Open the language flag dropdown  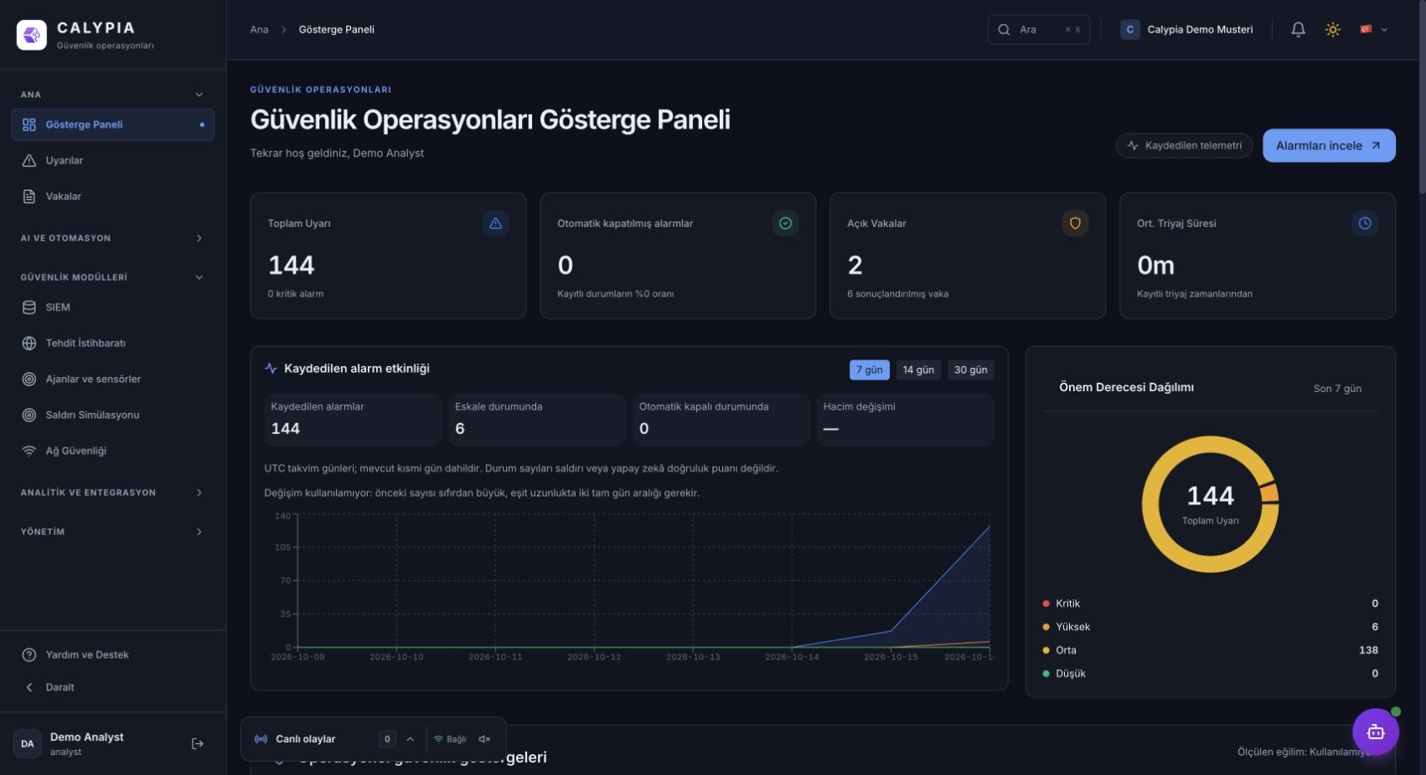click(x=1374, y=29)
